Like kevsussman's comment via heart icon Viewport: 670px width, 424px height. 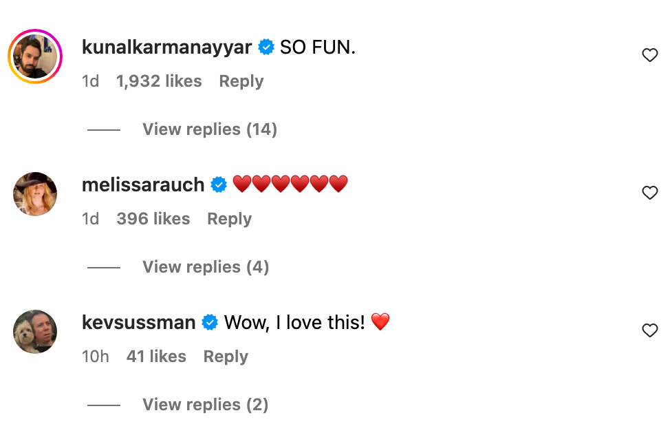pyautogui.click(x=649, y=330)
